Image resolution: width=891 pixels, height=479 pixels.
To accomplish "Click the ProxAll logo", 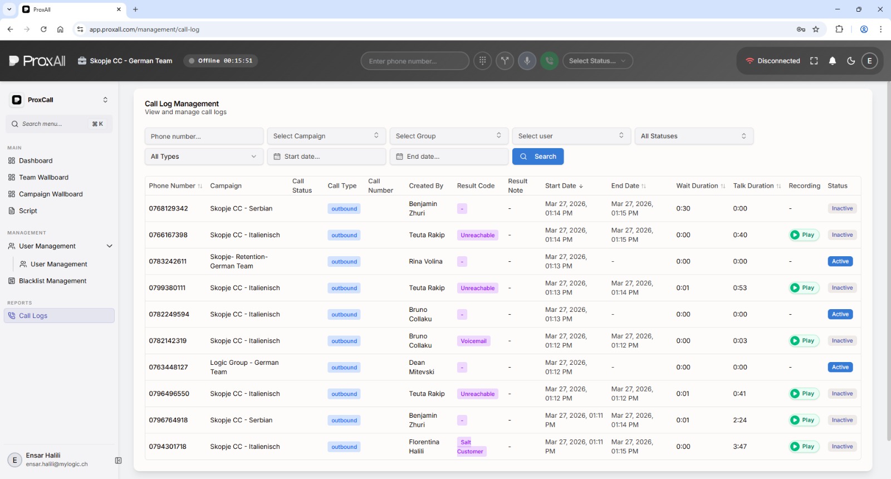I will [x=37, y=61].
